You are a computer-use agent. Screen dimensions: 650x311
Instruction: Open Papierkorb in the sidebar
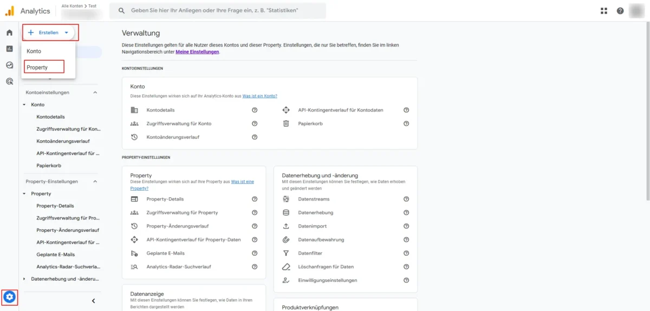[48, 165]
